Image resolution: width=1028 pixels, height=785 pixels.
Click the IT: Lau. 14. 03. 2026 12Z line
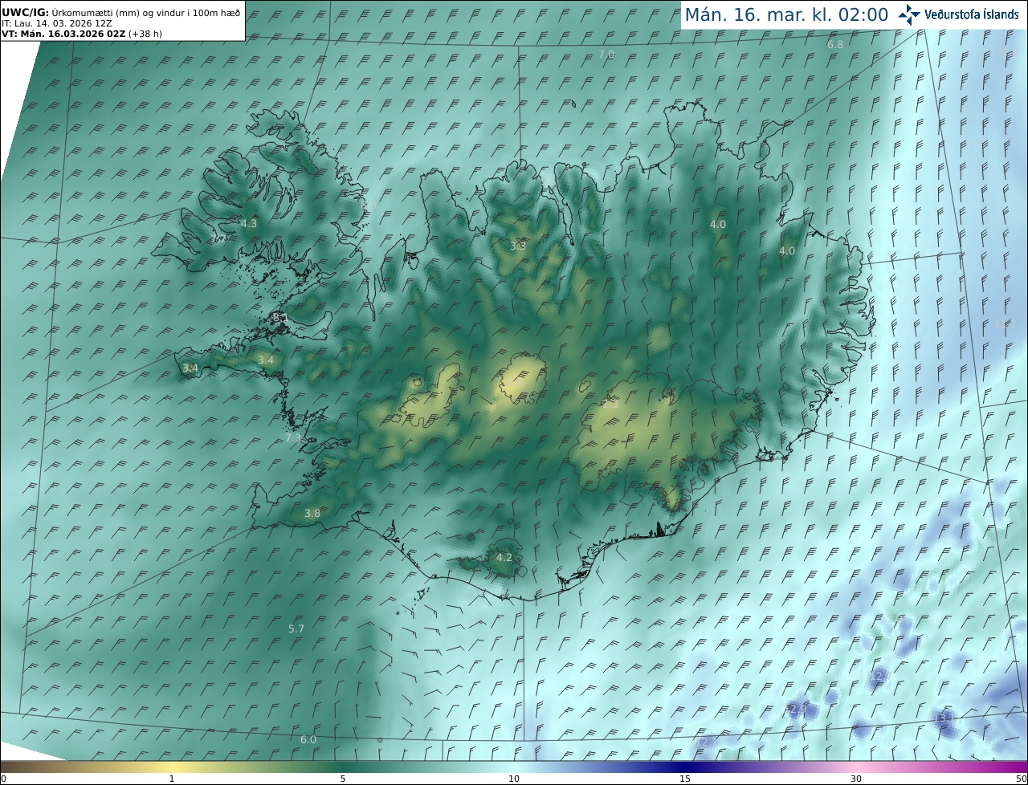pos(57,23)
